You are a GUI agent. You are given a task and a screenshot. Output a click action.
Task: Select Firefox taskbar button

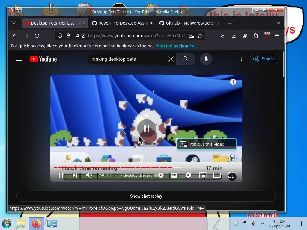click(37, 223)
